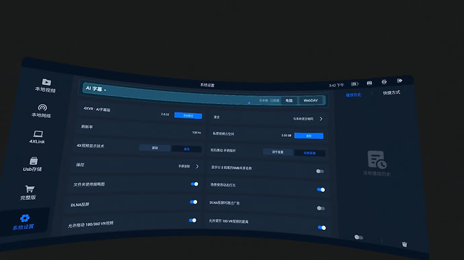
Task: Switch to the 快捷方式 tab
Action: 391,93
